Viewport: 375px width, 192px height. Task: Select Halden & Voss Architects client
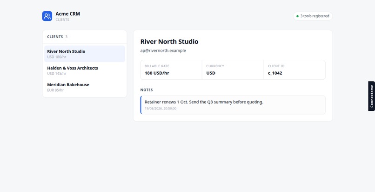click(85, 70)
